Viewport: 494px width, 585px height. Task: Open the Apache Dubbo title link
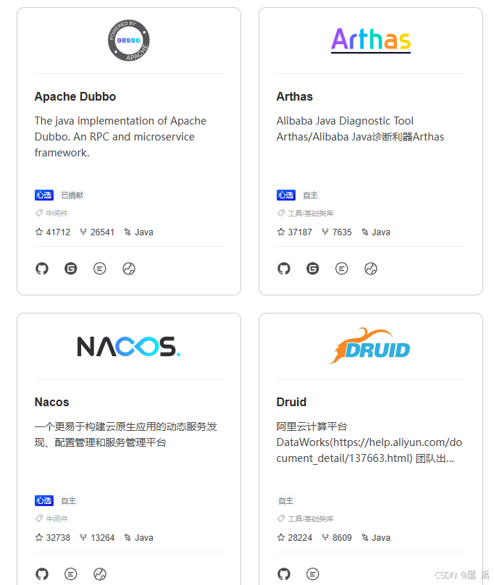pyautogui.click(x=75, y=96)
